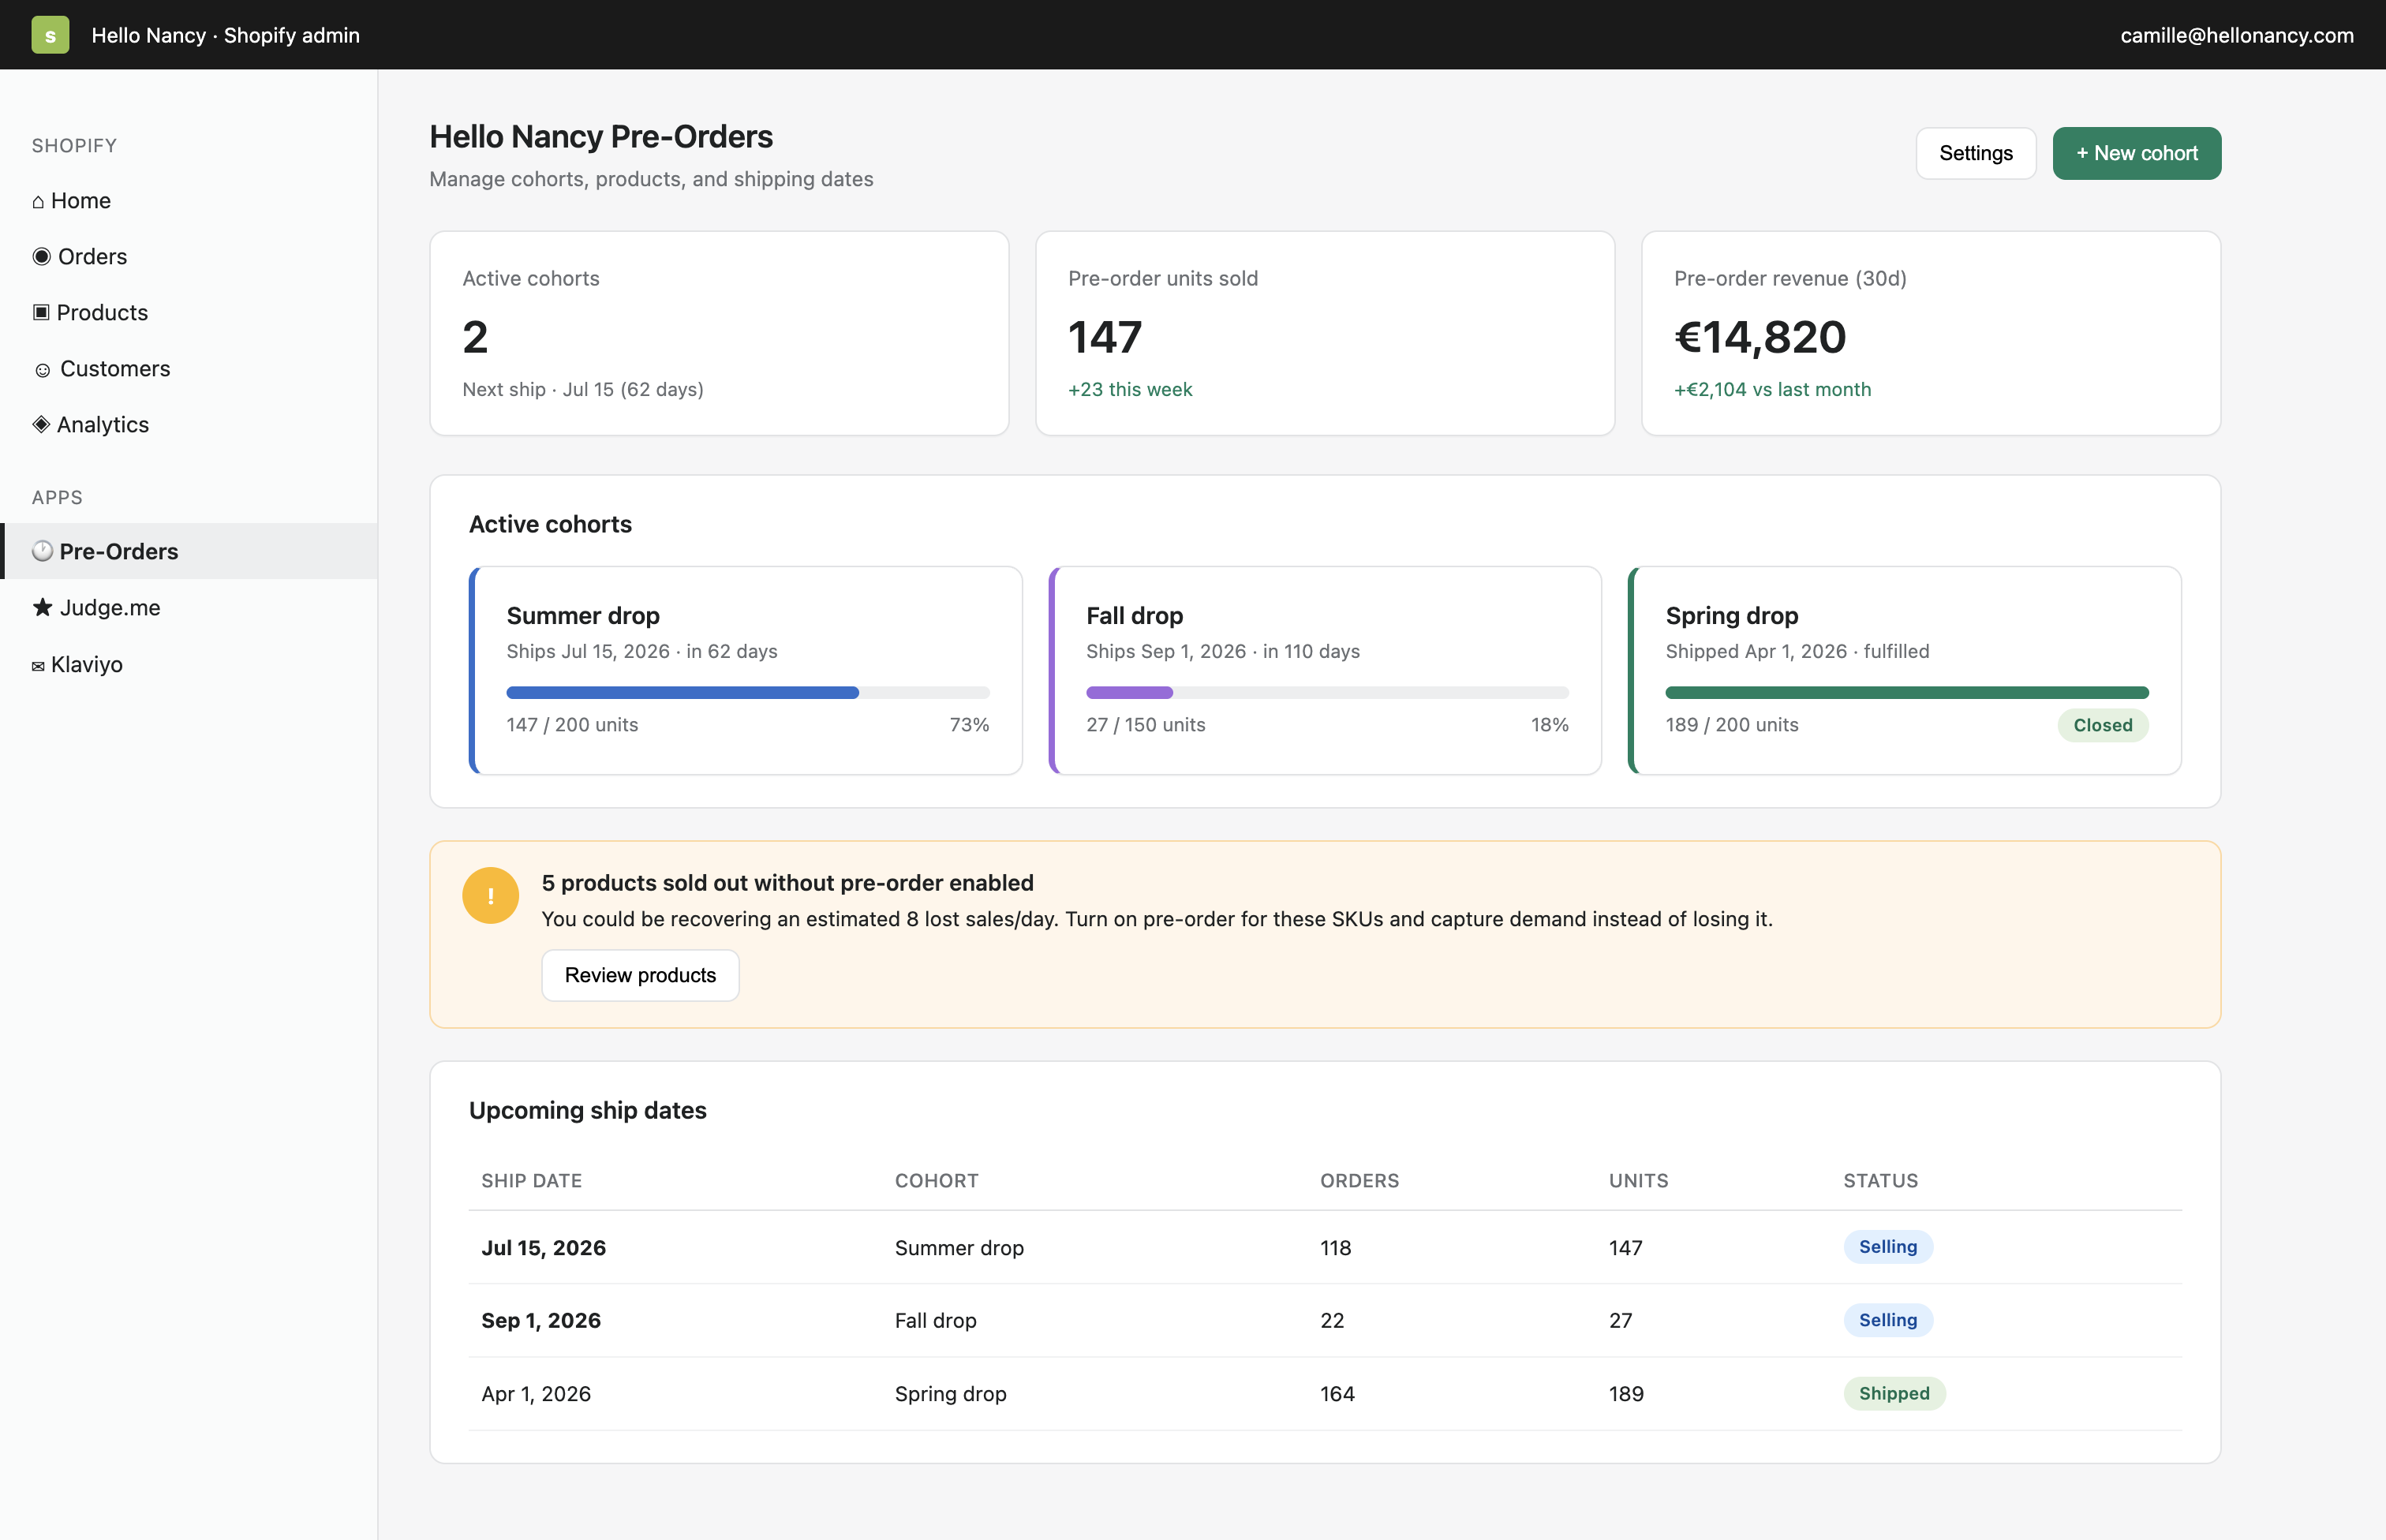Click the Active cohorts summary card

tap(719, 333)
